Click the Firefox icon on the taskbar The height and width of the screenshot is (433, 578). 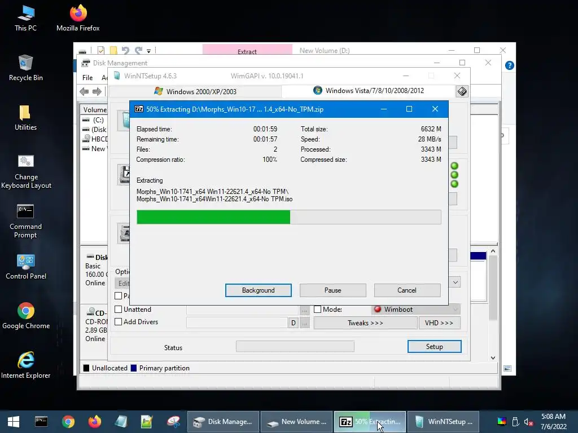95,422
